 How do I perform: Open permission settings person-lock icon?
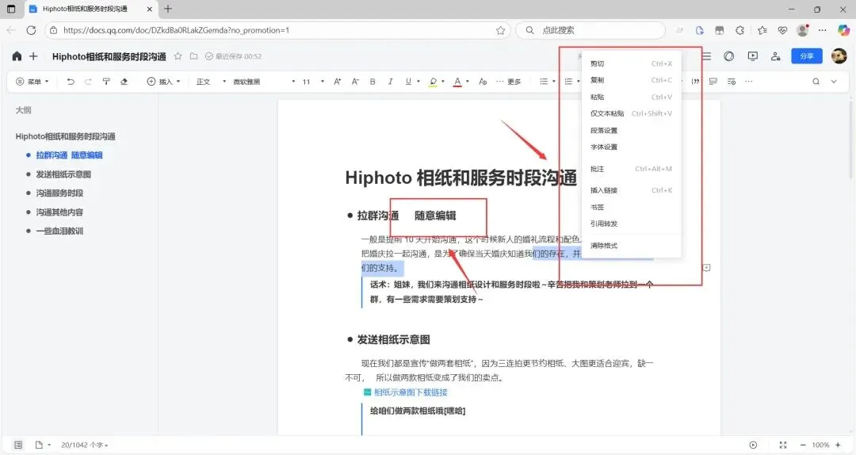(x=776, y=56)
